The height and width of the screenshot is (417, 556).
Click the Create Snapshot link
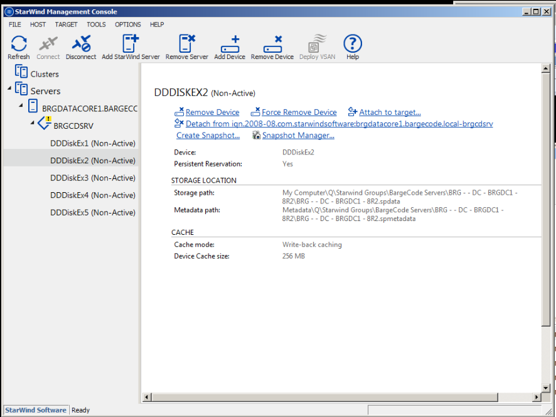208,135
